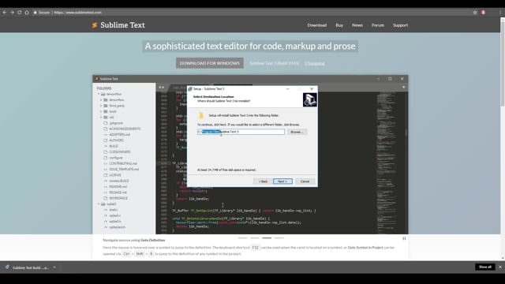Screen dimensions: 505x284
Task: Click Show all downloads button
Action: [x=485, y=267]
